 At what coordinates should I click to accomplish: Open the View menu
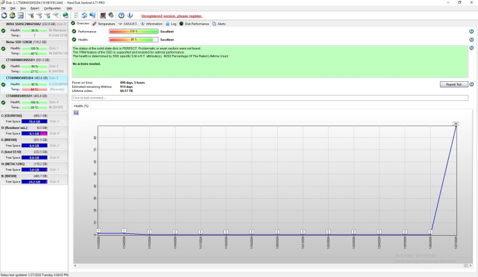[x=23, y=8]
